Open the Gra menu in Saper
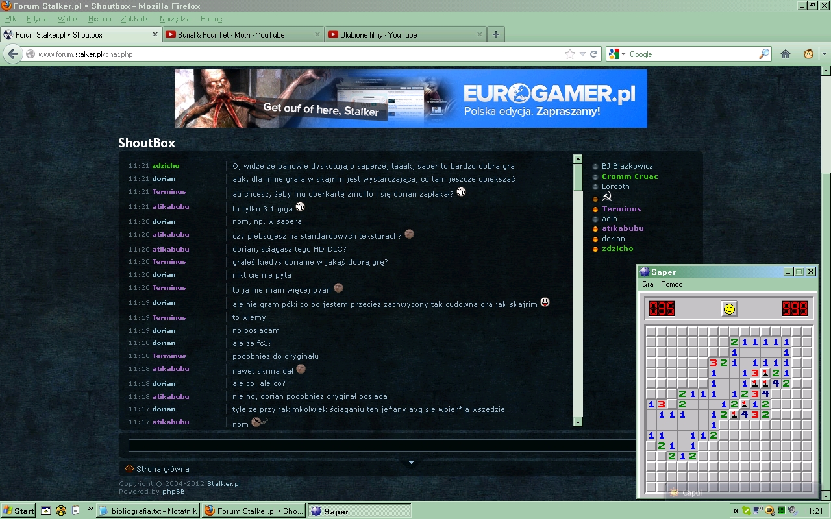The height and width of the screenshot is (519, 831). (648, 284)
